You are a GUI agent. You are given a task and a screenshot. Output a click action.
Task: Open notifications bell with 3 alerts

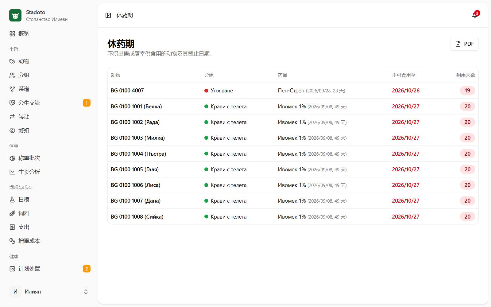[475, 15]
